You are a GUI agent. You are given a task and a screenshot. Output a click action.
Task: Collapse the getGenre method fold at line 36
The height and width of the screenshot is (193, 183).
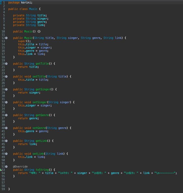[6, 115]
